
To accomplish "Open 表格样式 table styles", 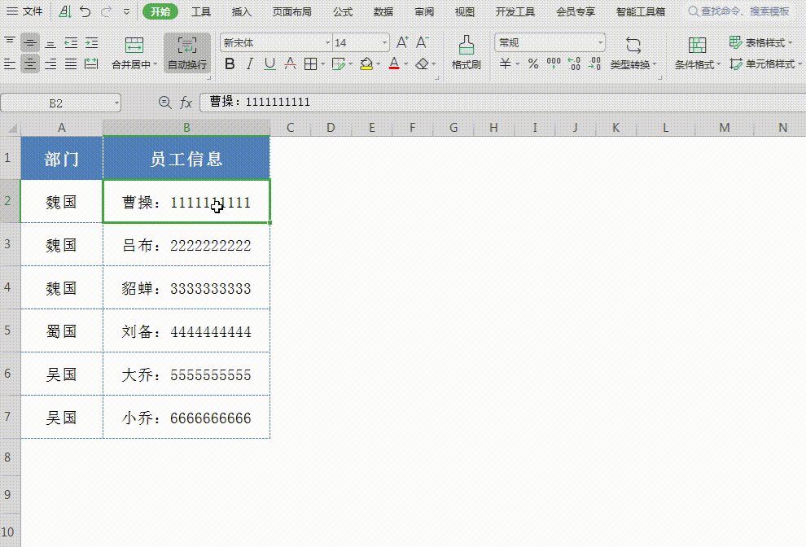I will click(x=760, y=42).
